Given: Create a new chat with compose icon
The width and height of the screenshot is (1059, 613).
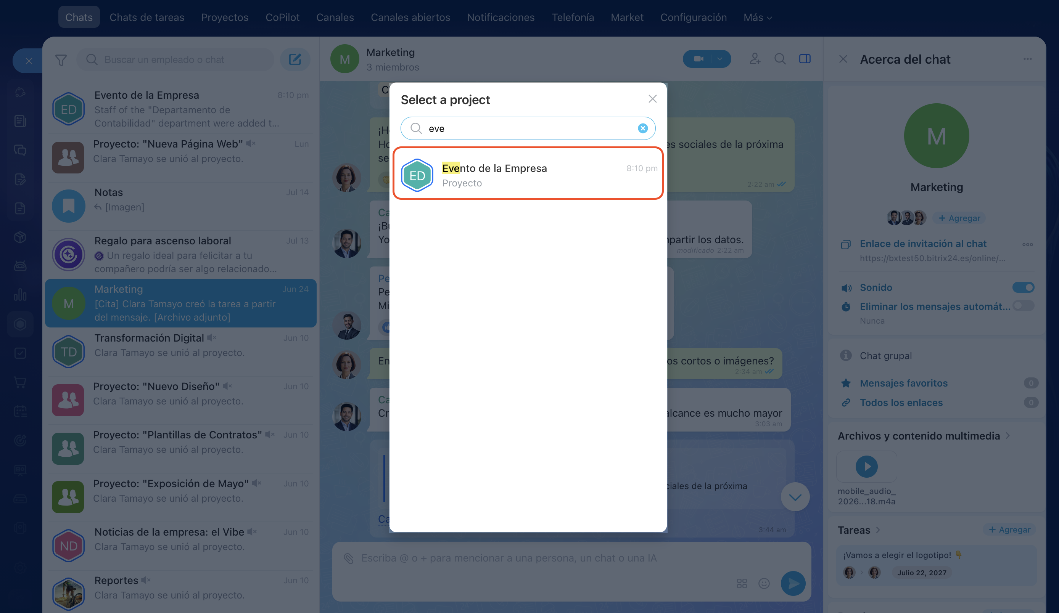Looking at the screenshot, I should tap(295, 59).
